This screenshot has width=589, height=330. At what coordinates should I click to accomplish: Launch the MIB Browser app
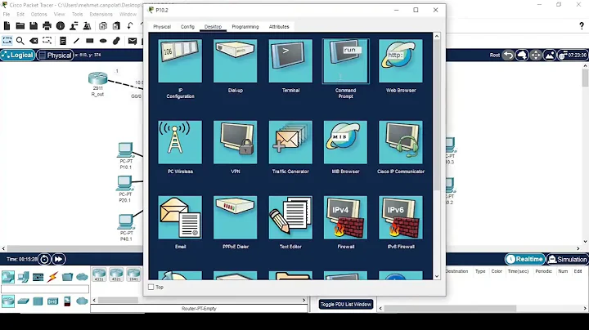[345, 142]
